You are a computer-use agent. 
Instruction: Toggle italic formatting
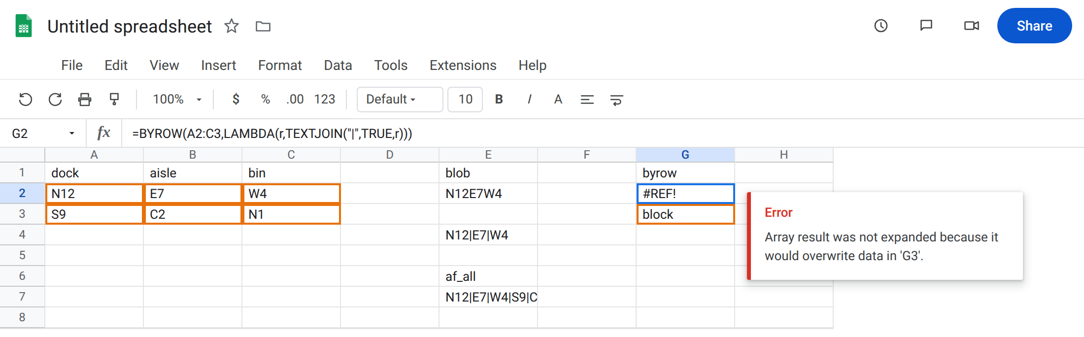(x=529, y=100)
